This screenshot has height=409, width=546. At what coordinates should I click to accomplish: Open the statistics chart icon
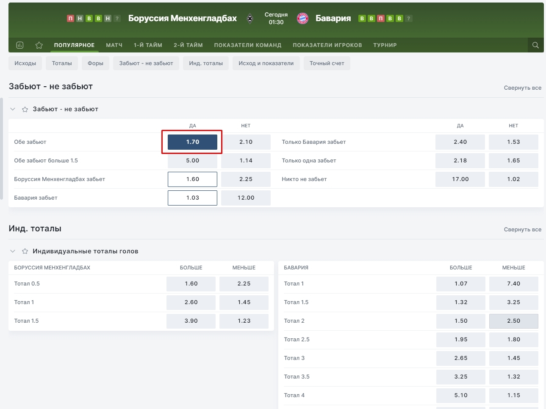19,45
